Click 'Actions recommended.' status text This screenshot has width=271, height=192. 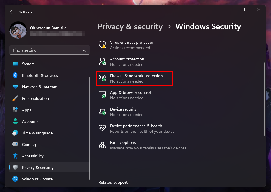[130, 48]
